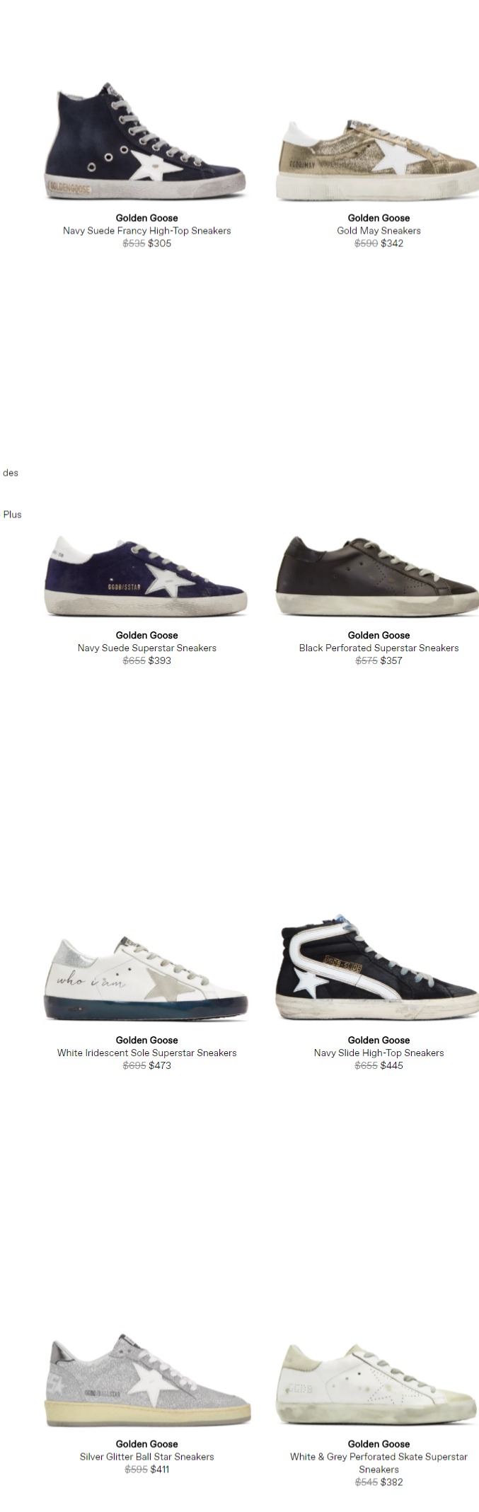Image resolution: width=479 pixels, height=1512 pixels.
Task: Select the White Iridescent Sole Superstar Sneakers title
Action: click(x=146, y=1053)
